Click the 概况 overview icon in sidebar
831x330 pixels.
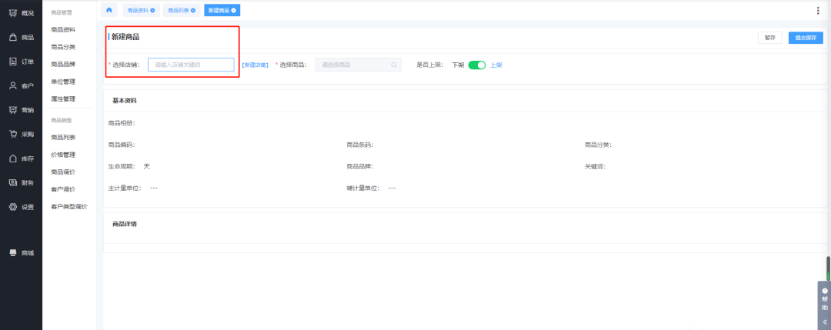(13, 13)
